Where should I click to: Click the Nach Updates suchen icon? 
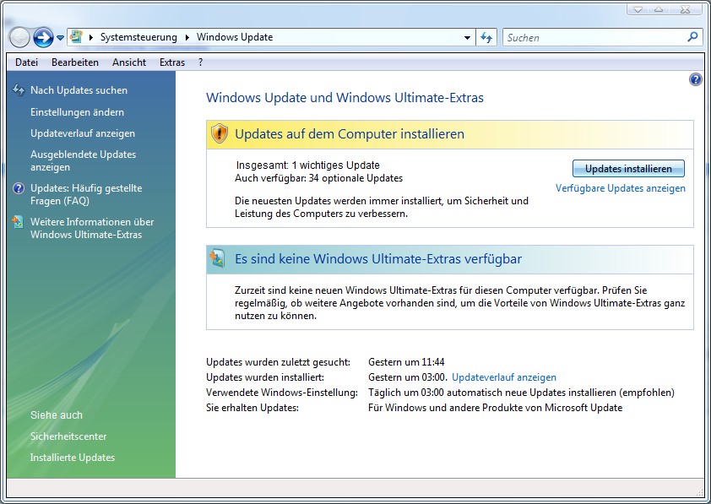pos(19,89)
